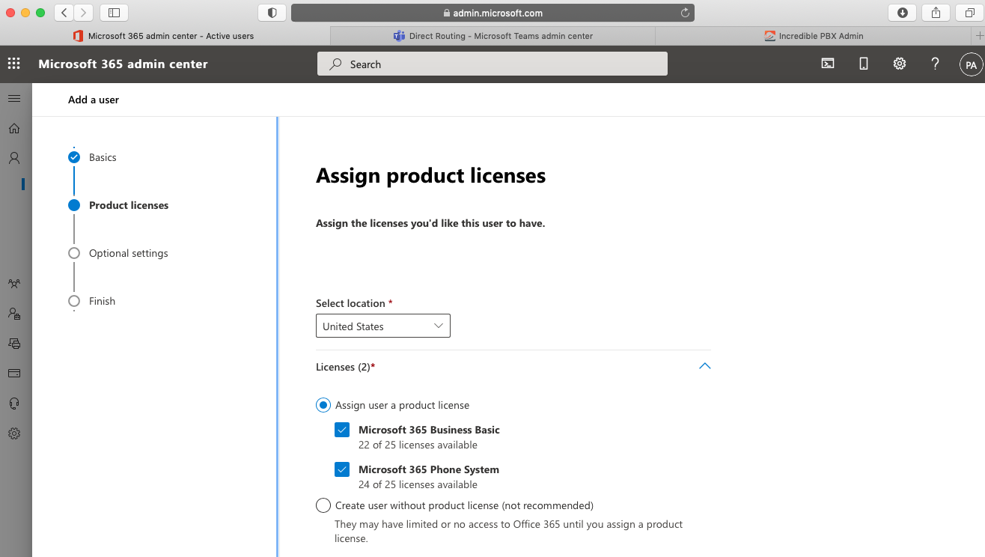985x557 pixels.
Task: Collapse the Licenses section chevron
Action: [704, 367]
